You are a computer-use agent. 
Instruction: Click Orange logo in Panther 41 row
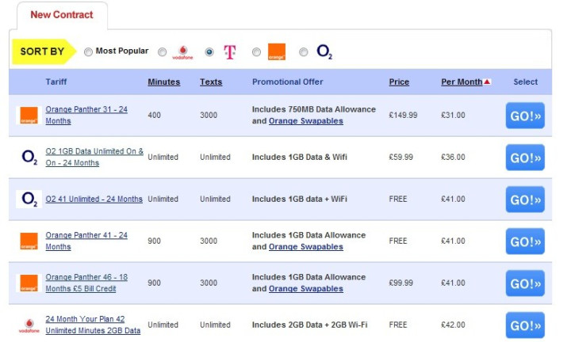pos(29,241)
